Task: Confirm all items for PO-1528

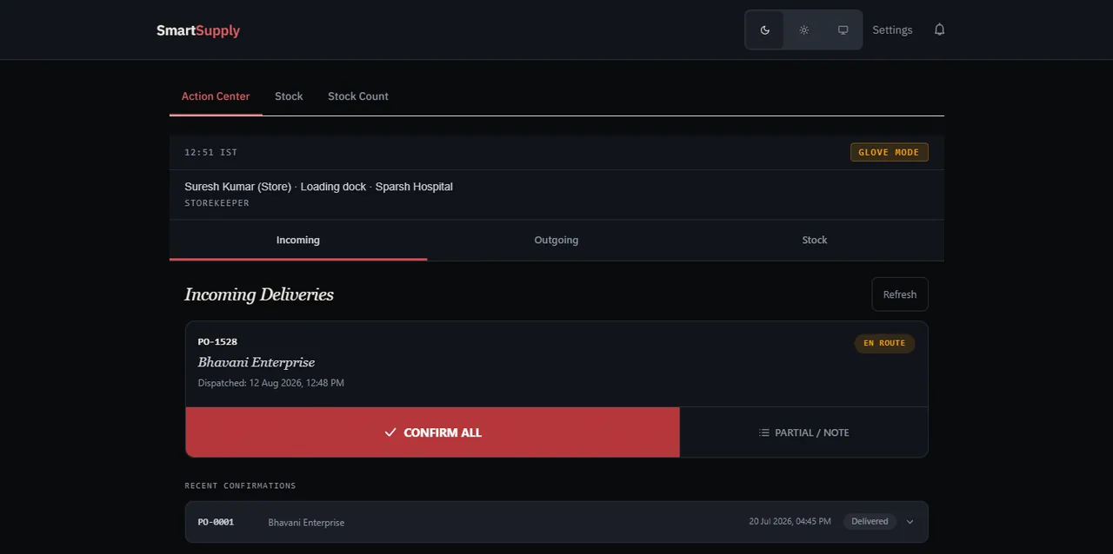Action: (432, 432)
